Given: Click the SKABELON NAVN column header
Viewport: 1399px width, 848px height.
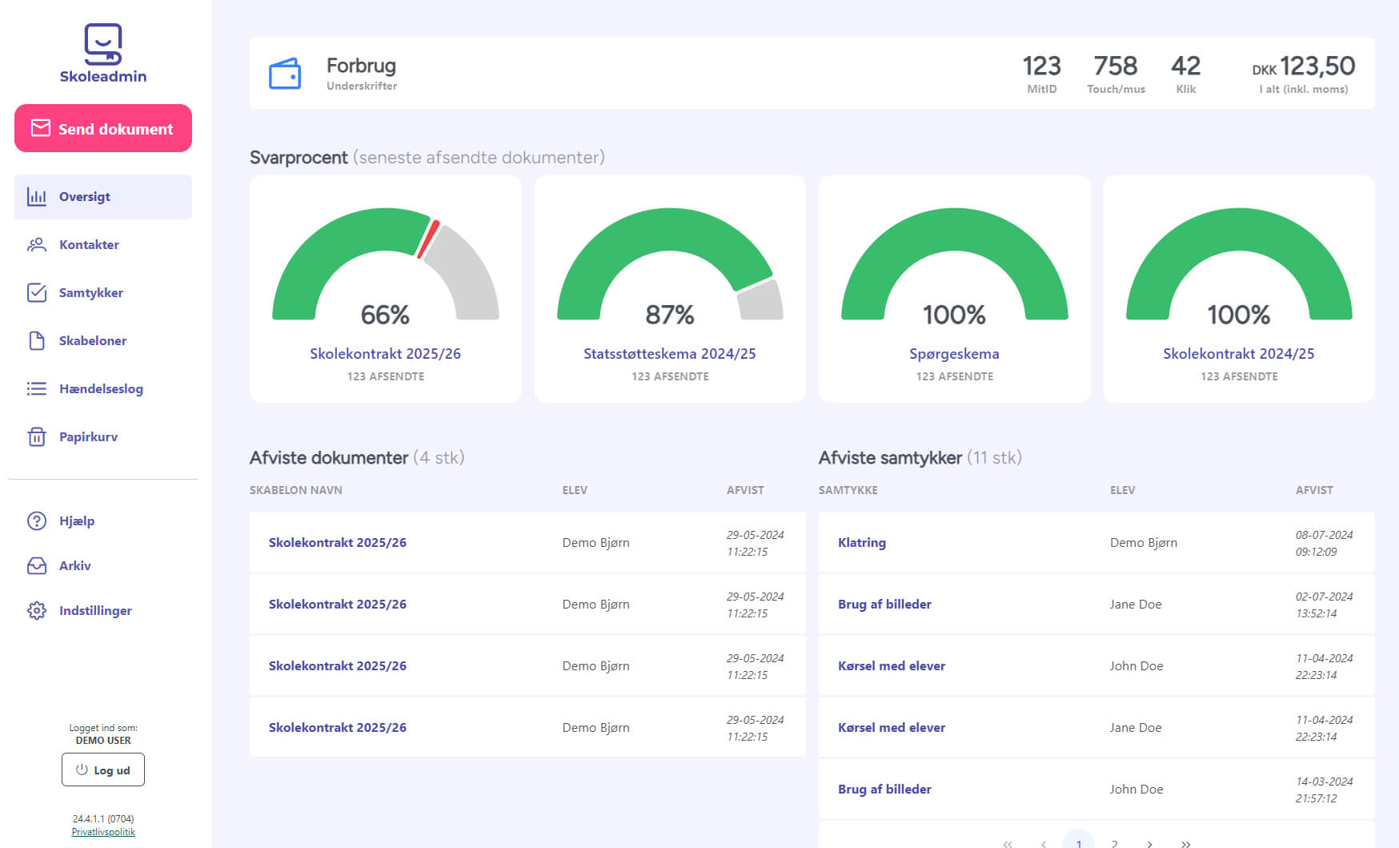Looking at the screenshot, I should pos(296,490).
